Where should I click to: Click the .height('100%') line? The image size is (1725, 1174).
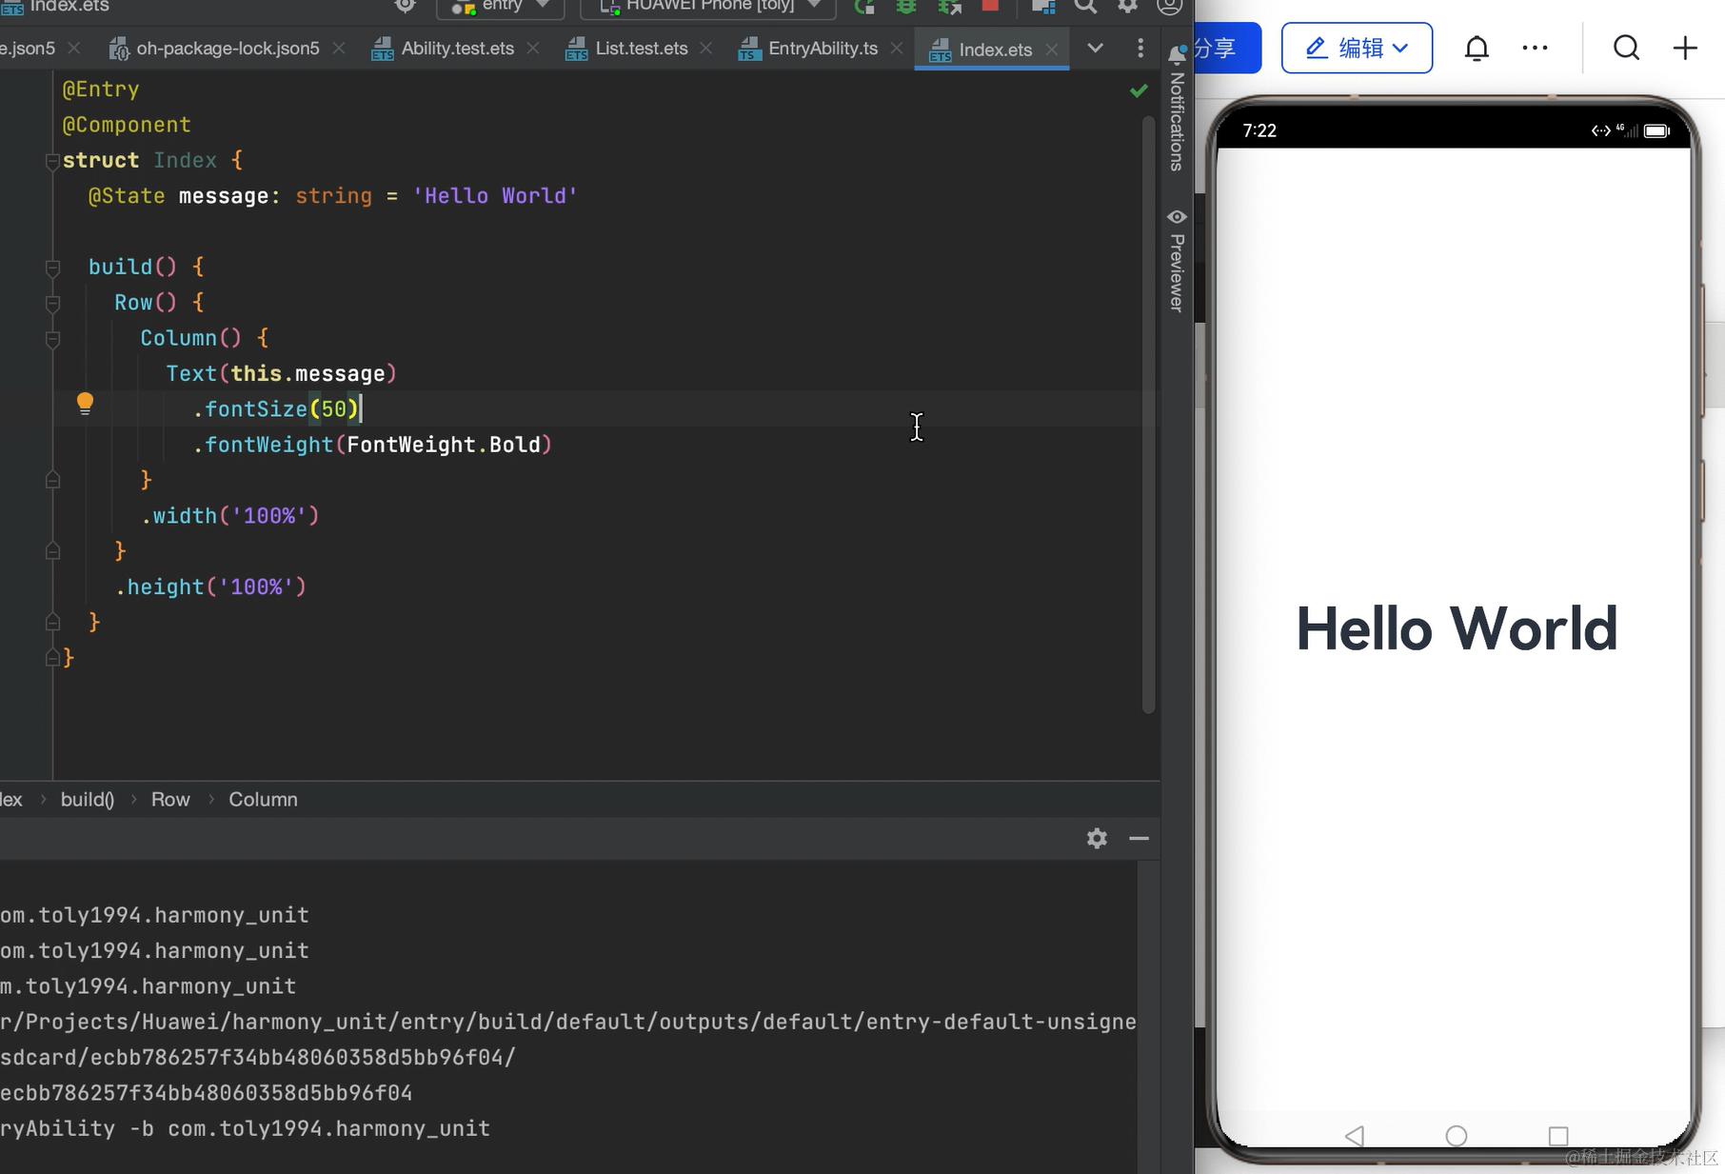click(211, 587)
